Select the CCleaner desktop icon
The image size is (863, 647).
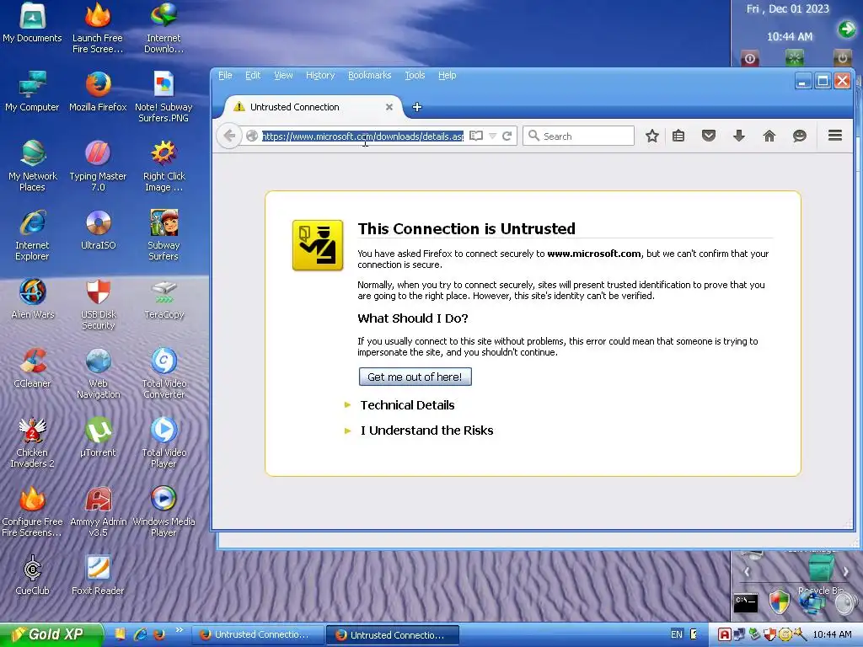tap(32, 368)
